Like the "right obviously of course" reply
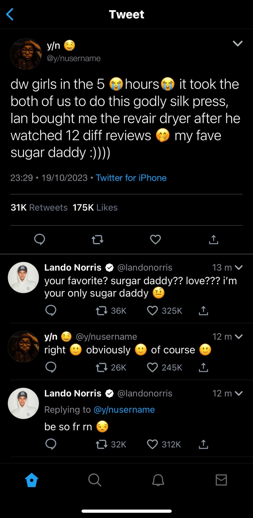This screenshot has height=518, width=253. tap(153, 367)
